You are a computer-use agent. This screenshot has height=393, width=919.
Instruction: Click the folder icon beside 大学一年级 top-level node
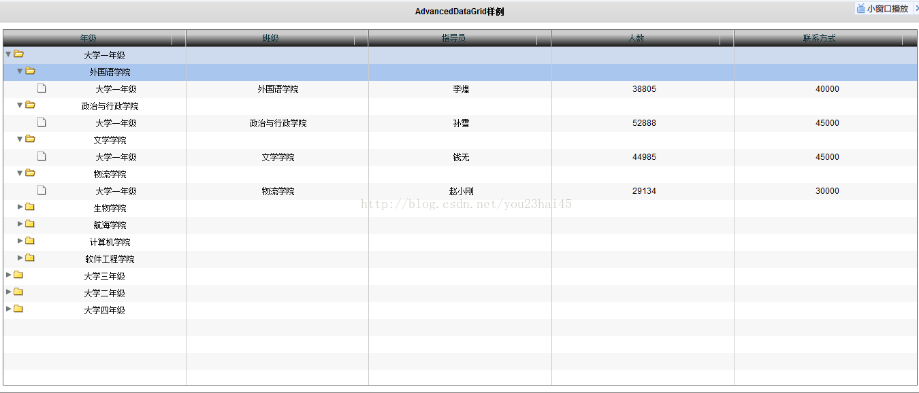pyautogui.click(x=18, y=54)
